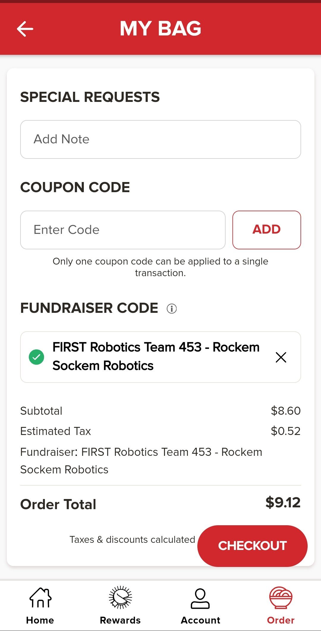Tap the red CHECKOUT button
The height and width of the screenshot is (631, 321).
[x=252, y=546]
